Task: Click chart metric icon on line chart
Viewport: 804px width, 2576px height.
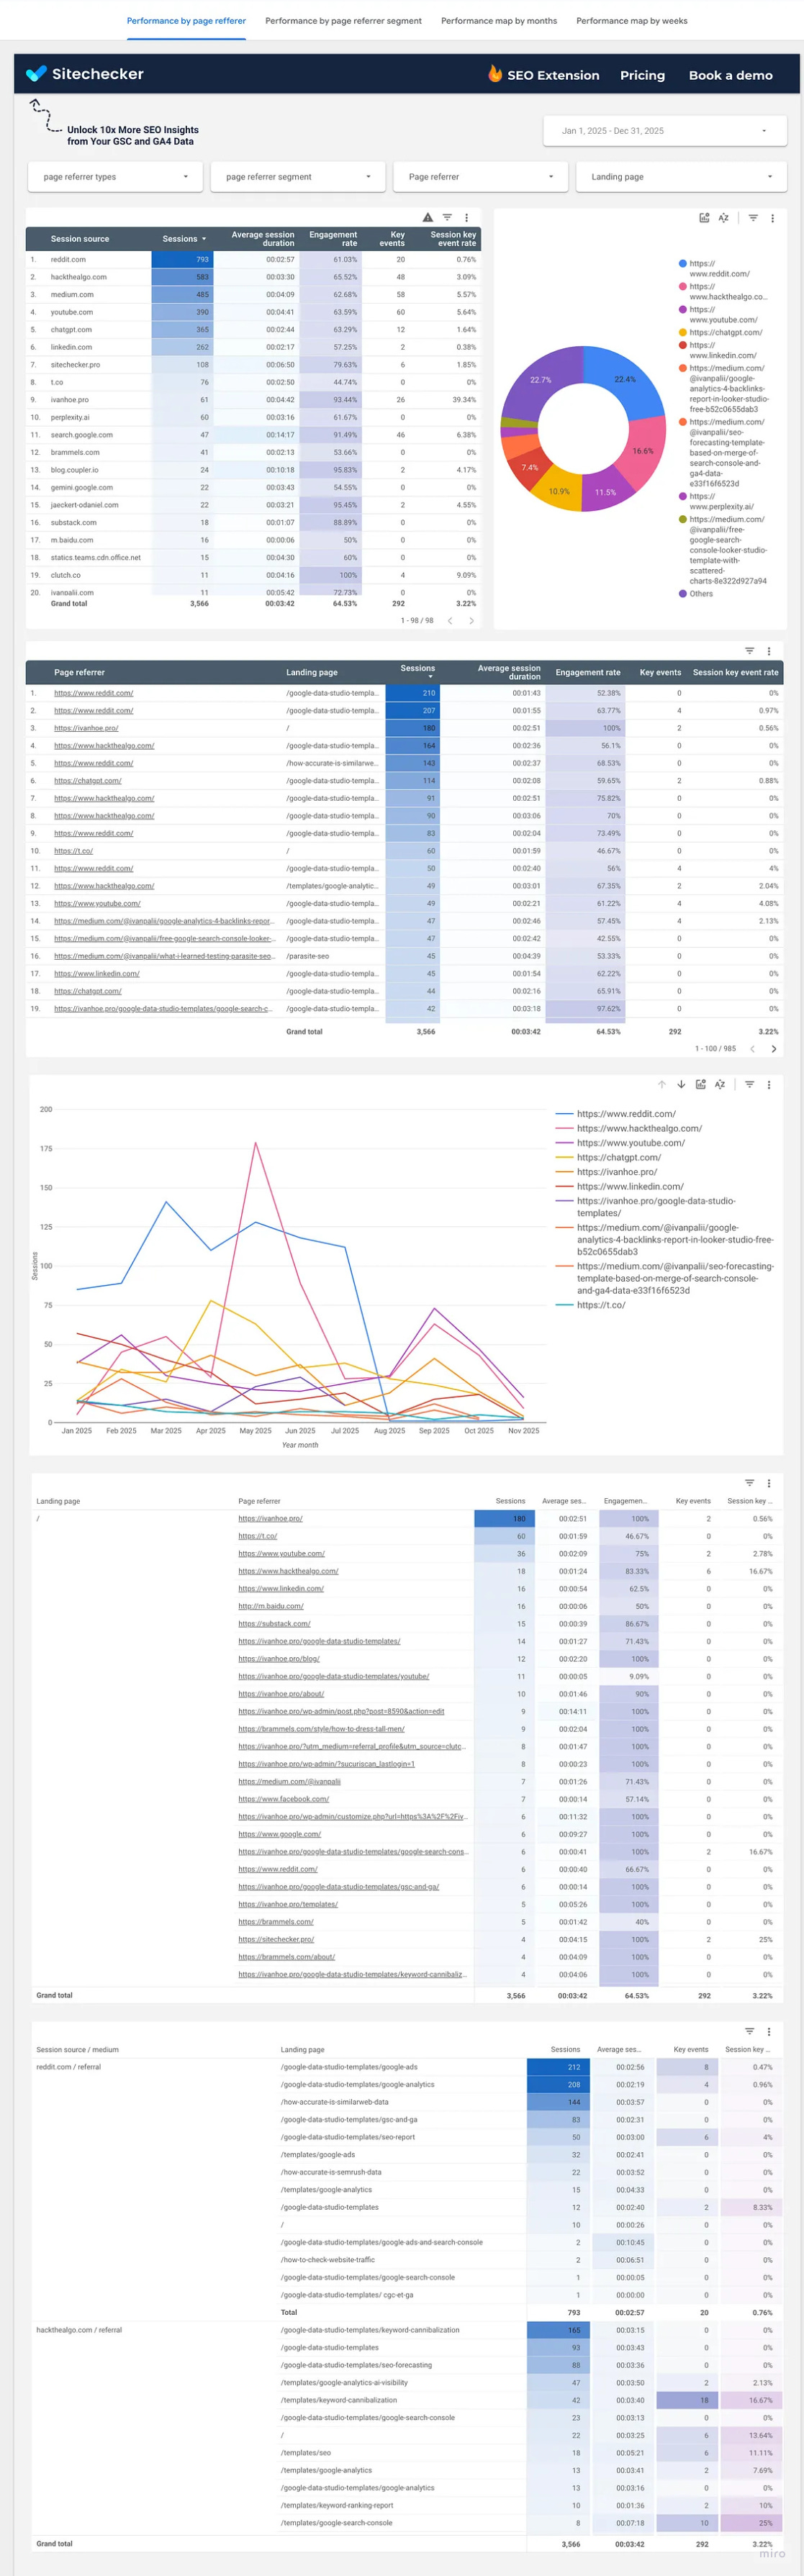Action: pos(701,1084)
